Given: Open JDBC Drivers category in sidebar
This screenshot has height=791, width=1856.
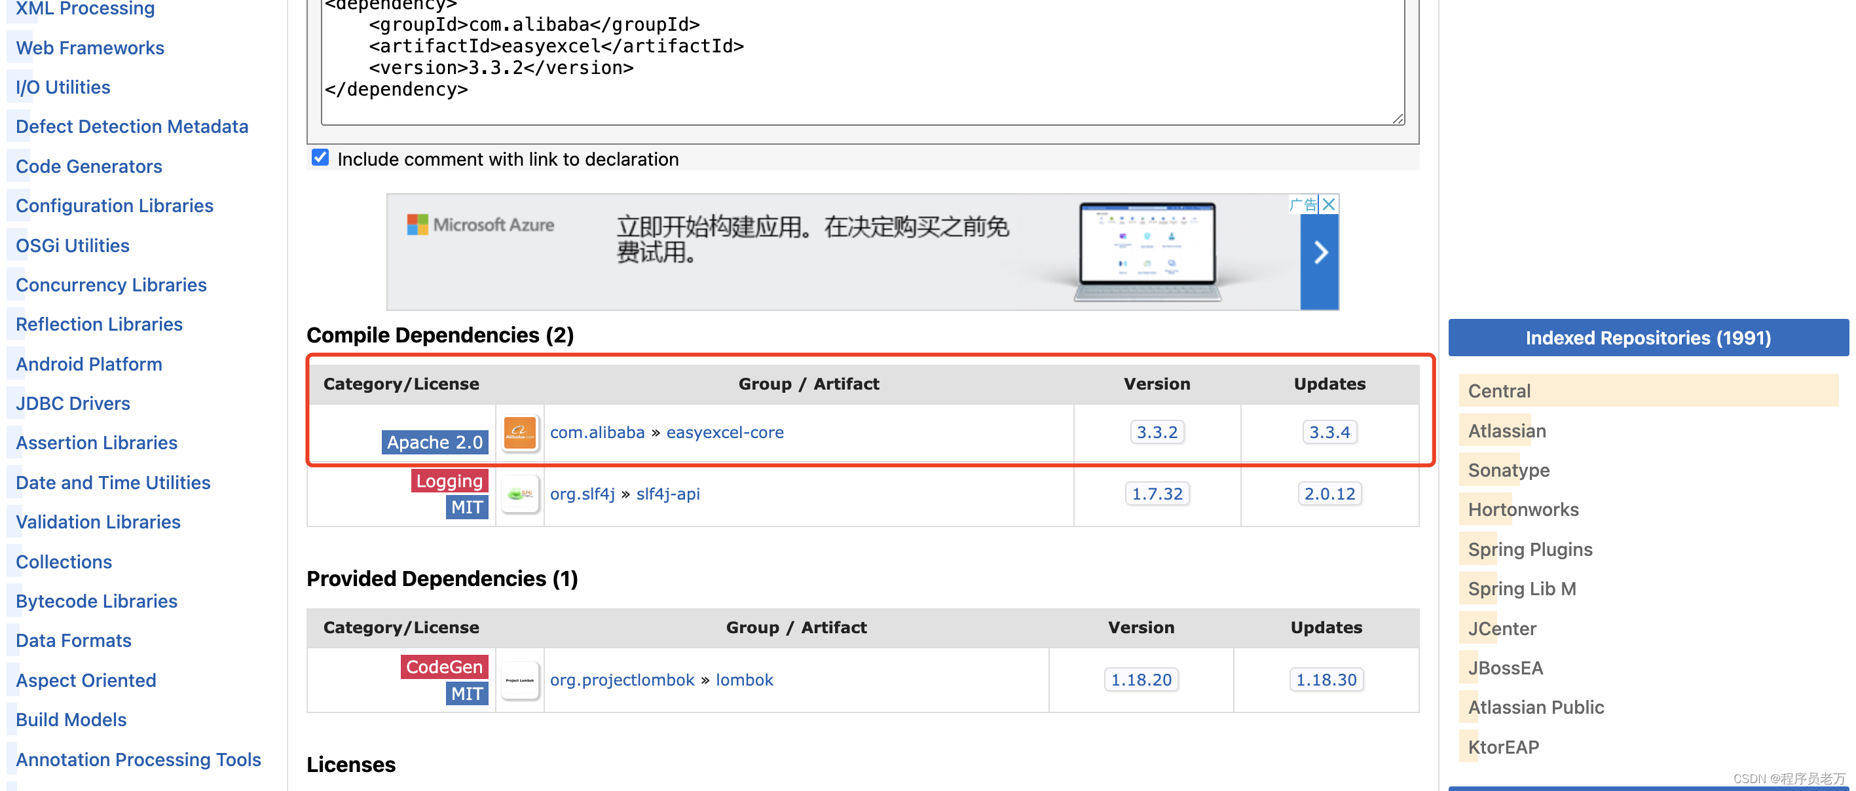Looking at the screenshot, I should point(72,403).
